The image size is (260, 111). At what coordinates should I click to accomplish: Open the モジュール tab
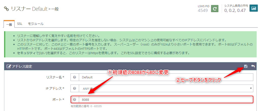tap(36, 24)
